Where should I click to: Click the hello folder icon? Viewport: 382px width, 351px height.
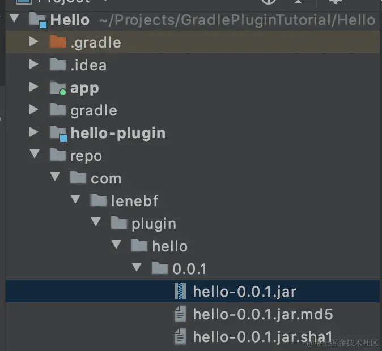coord(139,245)
